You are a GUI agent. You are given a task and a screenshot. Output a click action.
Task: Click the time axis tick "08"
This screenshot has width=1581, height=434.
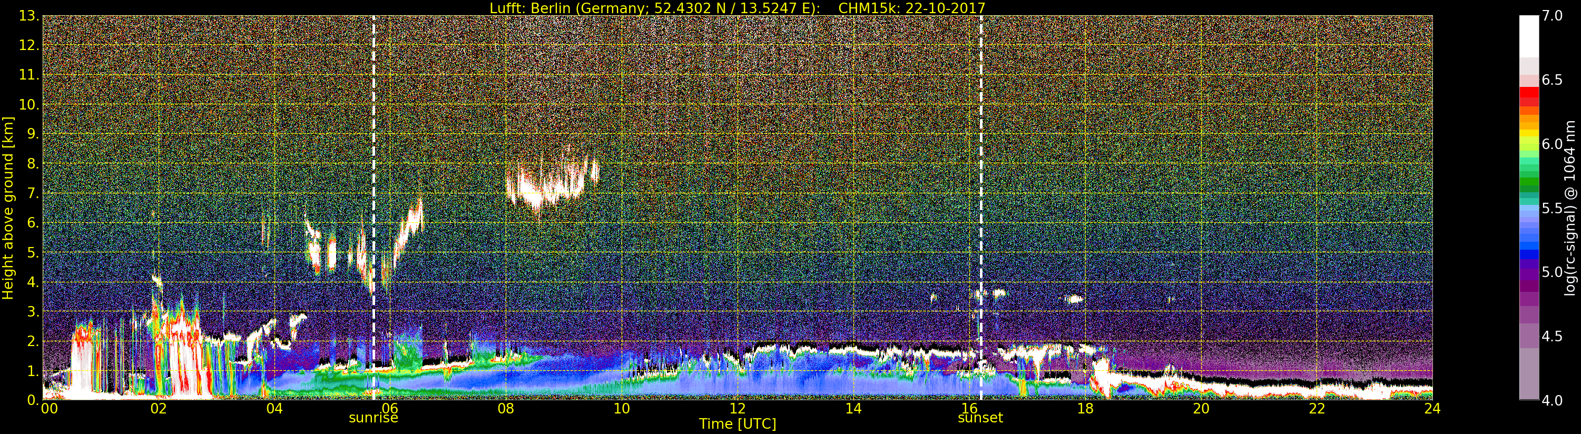[x=506, y=409]
